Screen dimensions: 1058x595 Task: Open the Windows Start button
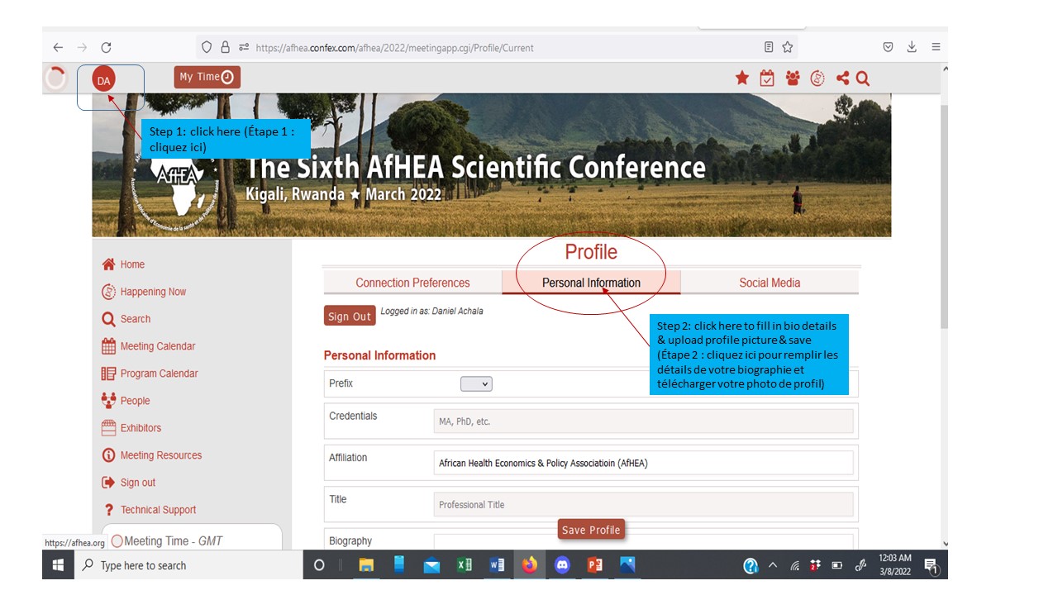(59, 565)
